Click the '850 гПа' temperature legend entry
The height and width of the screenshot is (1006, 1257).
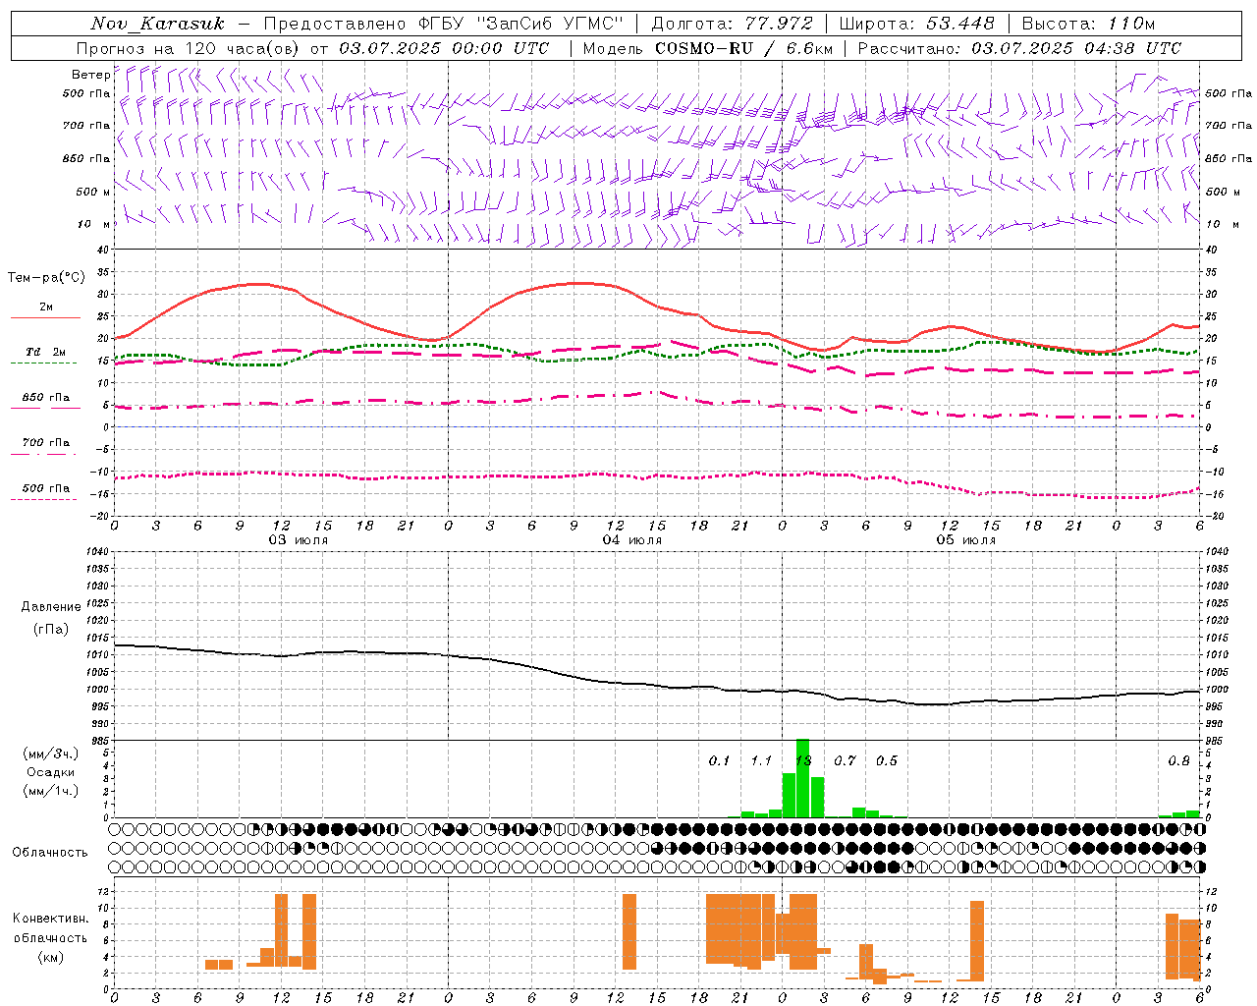45,398
